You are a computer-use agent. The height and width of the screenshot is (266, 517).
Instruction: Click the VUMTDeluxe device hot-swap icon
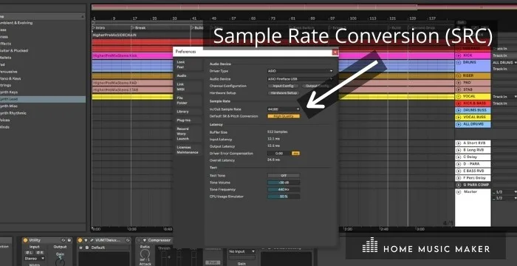128,240
